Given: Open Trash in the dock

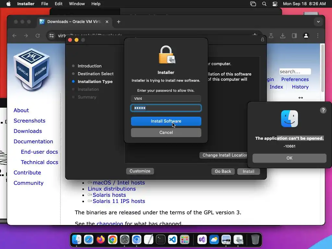Looking at the screenshot, I should pyautogui.click(x=255, y=240).
